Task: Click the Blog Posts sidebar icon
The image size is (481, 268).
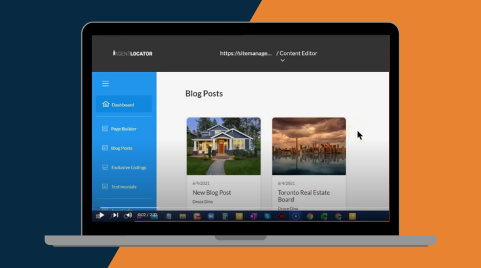Action: 105,148
